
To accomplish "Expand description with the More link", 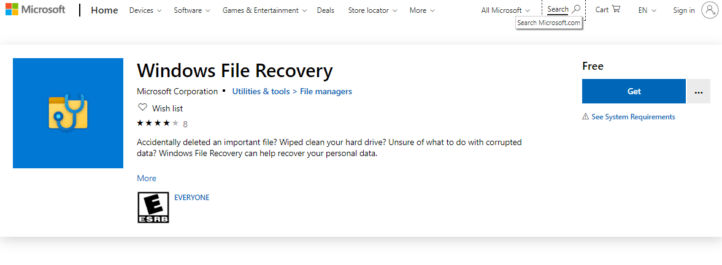I will 147,178.
